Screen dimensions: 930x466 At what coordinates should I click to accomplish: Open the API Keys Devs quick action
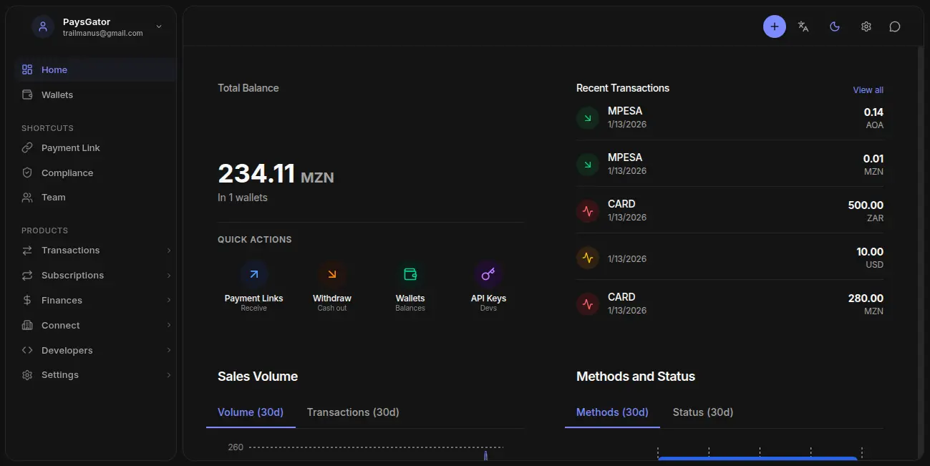pos(488,285)
